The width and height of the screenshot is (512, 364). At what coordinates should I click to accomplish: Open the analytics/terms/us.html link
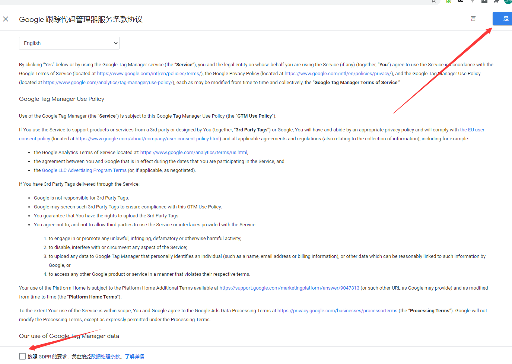[x=194, y=153]
